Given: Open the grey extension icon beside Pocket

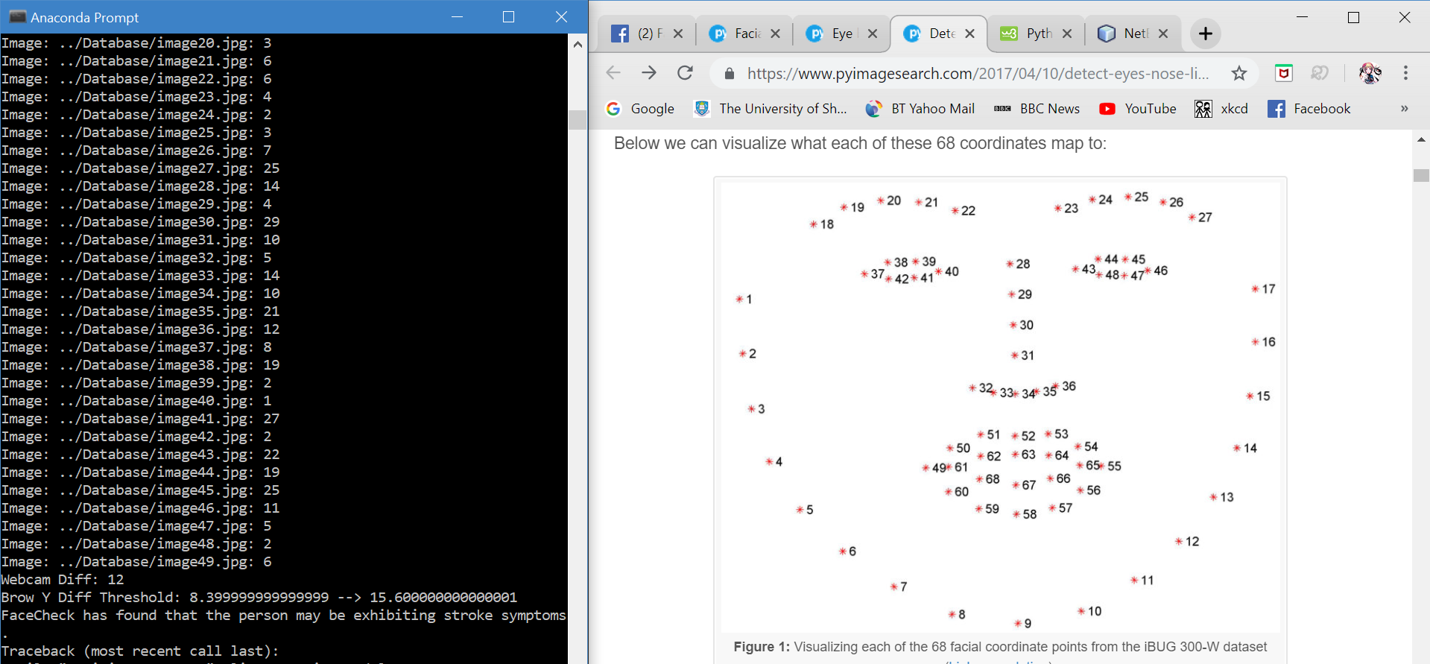Looking at the screenshot, I should 1320,73.
